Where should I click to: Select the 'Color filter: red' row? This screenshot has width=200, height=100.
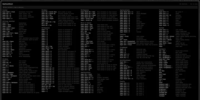pyautogui.click(x=21, y=14)
